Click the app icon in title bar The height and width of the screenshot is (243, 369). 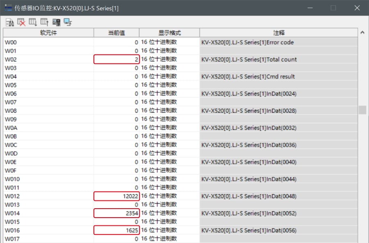[x=8, y=8]
